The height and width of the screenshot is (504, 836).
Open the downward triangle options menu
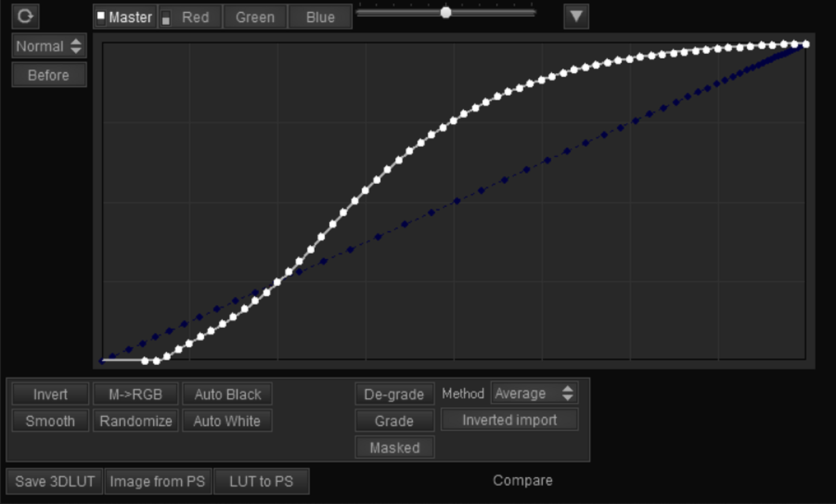click(576, 16)
